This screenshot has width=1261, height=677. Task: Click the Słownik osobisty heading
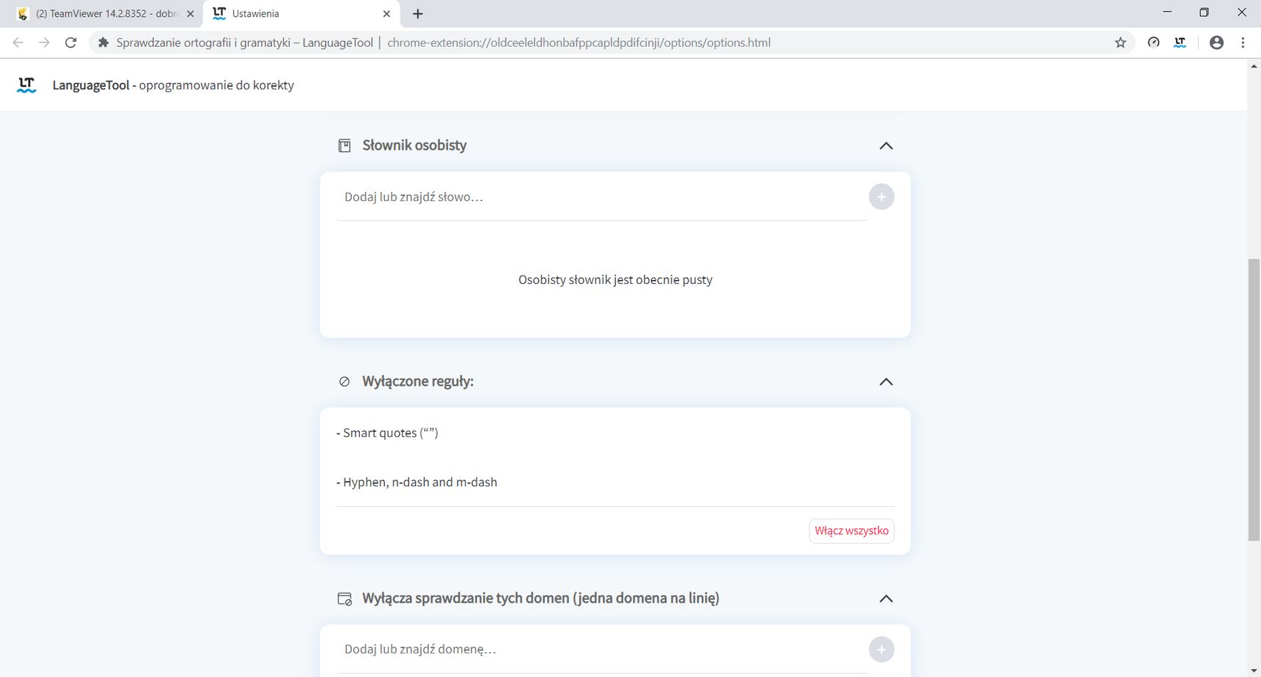(x=414, y=145)
